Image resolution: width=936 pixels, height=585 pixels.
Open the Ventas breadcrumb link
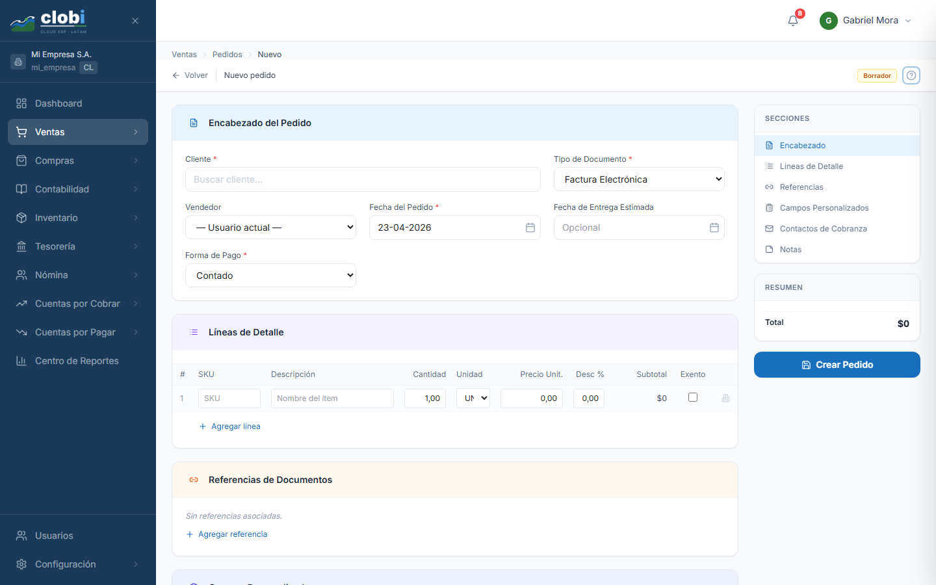click(184, 55)
